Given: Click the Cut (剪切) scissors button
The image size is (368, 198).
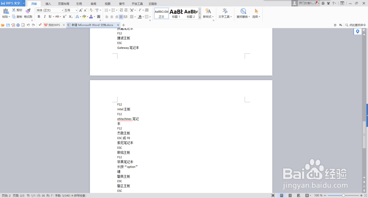Looking at the screenshot, I should click(x=17, y=10).
